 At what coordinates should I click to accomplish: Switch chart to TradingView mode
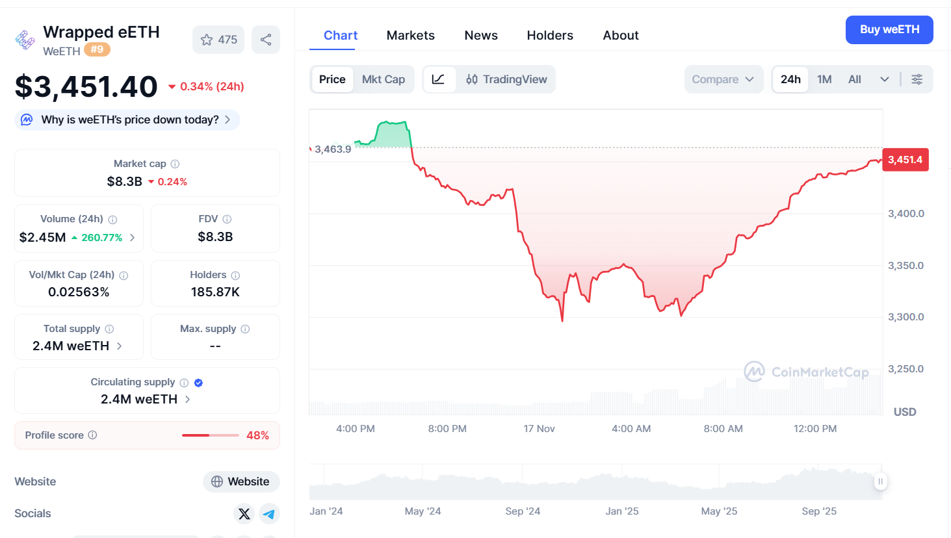tap(506, 79)
